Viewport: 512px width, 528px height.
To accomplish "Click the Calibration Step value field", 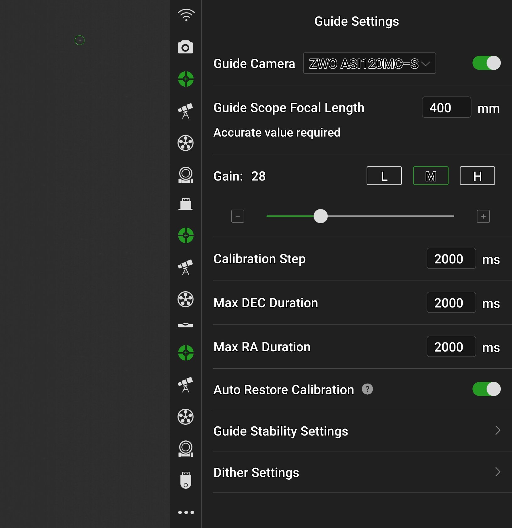I will click(x=451, y=259).
